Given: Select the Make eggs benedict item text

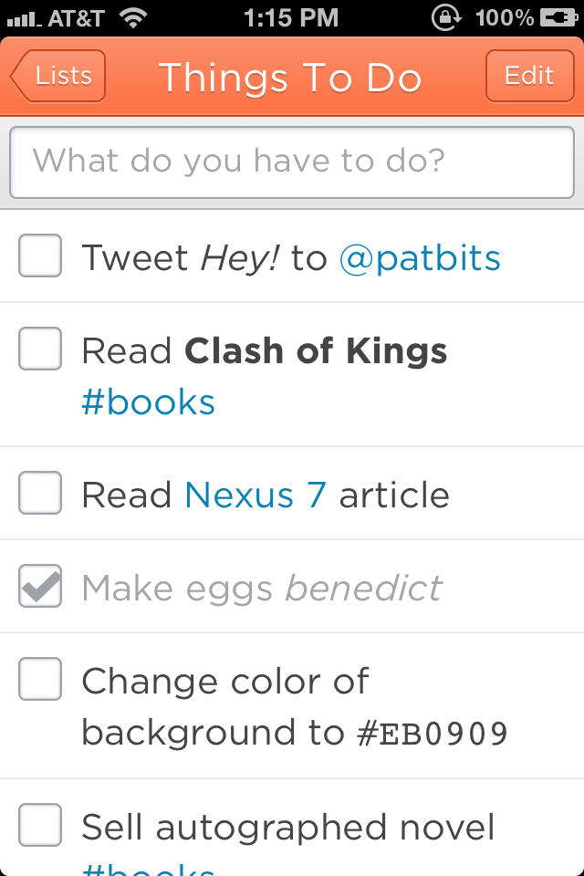Looking at the screenshot, I should click(x=262, y=589).
